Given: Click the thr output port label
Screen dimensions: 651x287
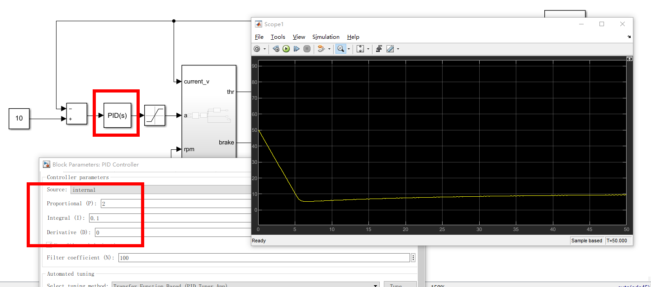Looking at the screenshot, I should (231, 92).
